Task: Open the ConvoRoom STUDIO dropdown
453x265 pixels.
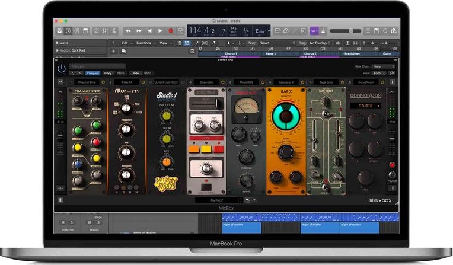Action: tap(365, 106)
